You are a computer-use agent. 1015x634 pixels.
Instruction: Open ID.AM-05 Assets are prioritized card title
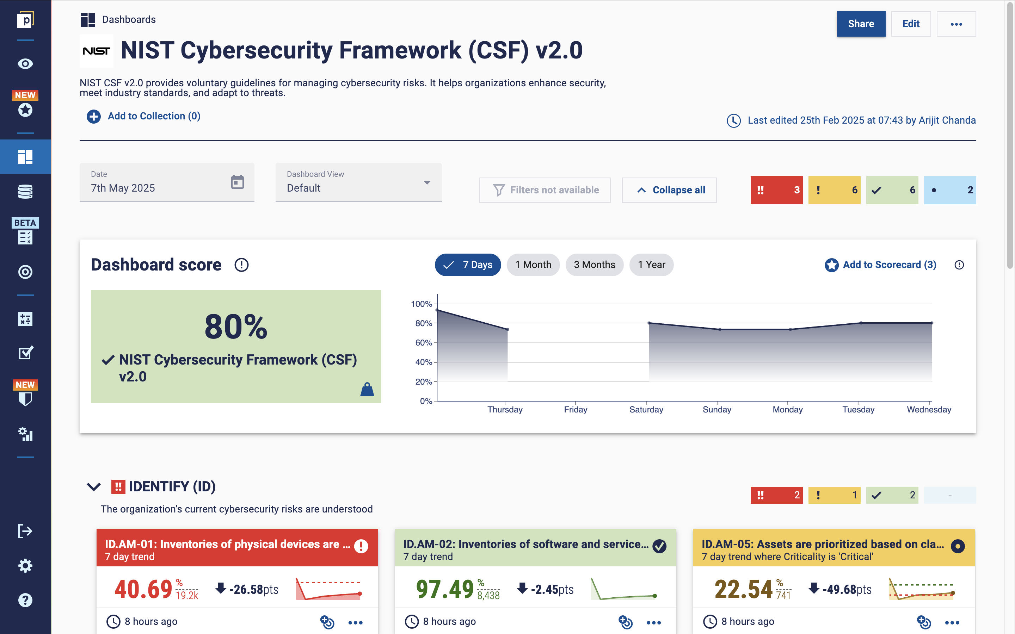pos(823,544)
